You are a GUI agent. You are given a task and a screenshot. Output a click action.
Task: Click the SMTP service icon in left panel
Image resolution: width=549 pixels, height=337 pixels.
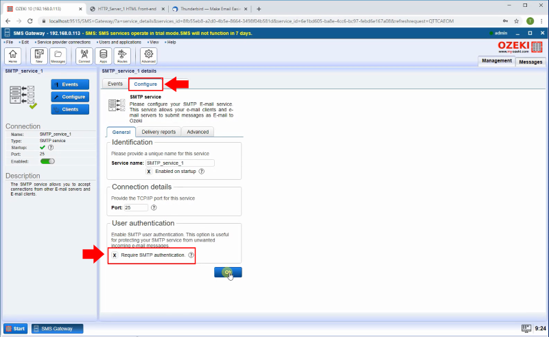[x=23, y=97]
